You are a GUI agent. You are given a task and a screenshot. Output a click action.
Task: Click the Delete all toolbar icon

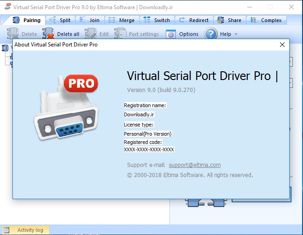pos(48,34)
